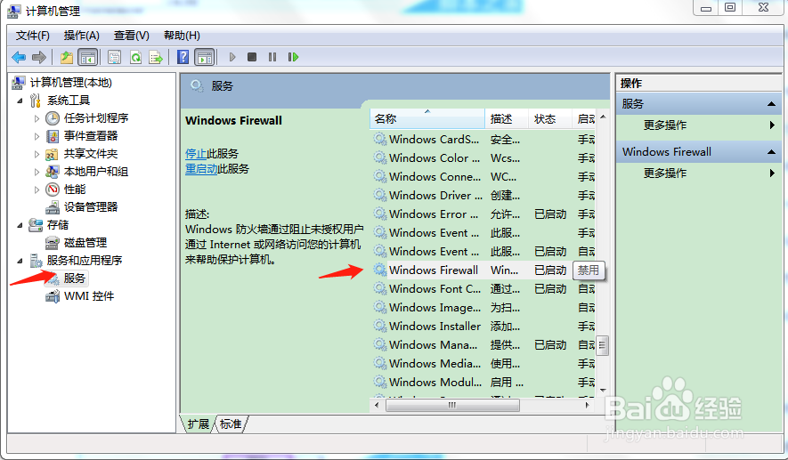Open the 查看(V) menu
Screen dimensions: 788x460
(131, 36)
